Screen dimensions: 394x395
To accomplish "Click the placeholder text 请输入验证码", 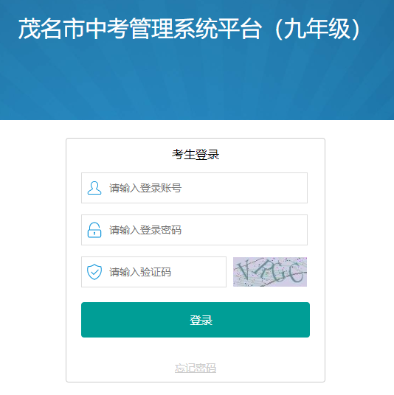I will coord(140,272).
